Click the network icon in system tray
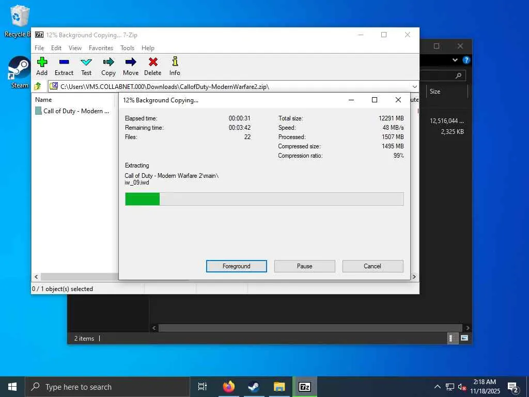 pyautogui.click(x=450, y=387)
